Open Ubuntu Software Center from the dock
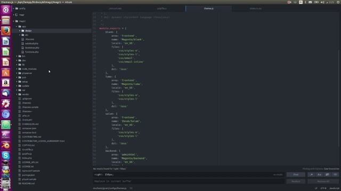The height and width of the screenshot is (191, 341). (x=6, y=72)
